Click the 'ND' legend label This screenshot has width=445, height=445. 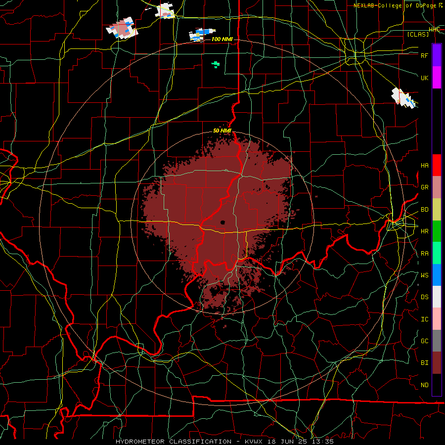(x=424, y=385)
